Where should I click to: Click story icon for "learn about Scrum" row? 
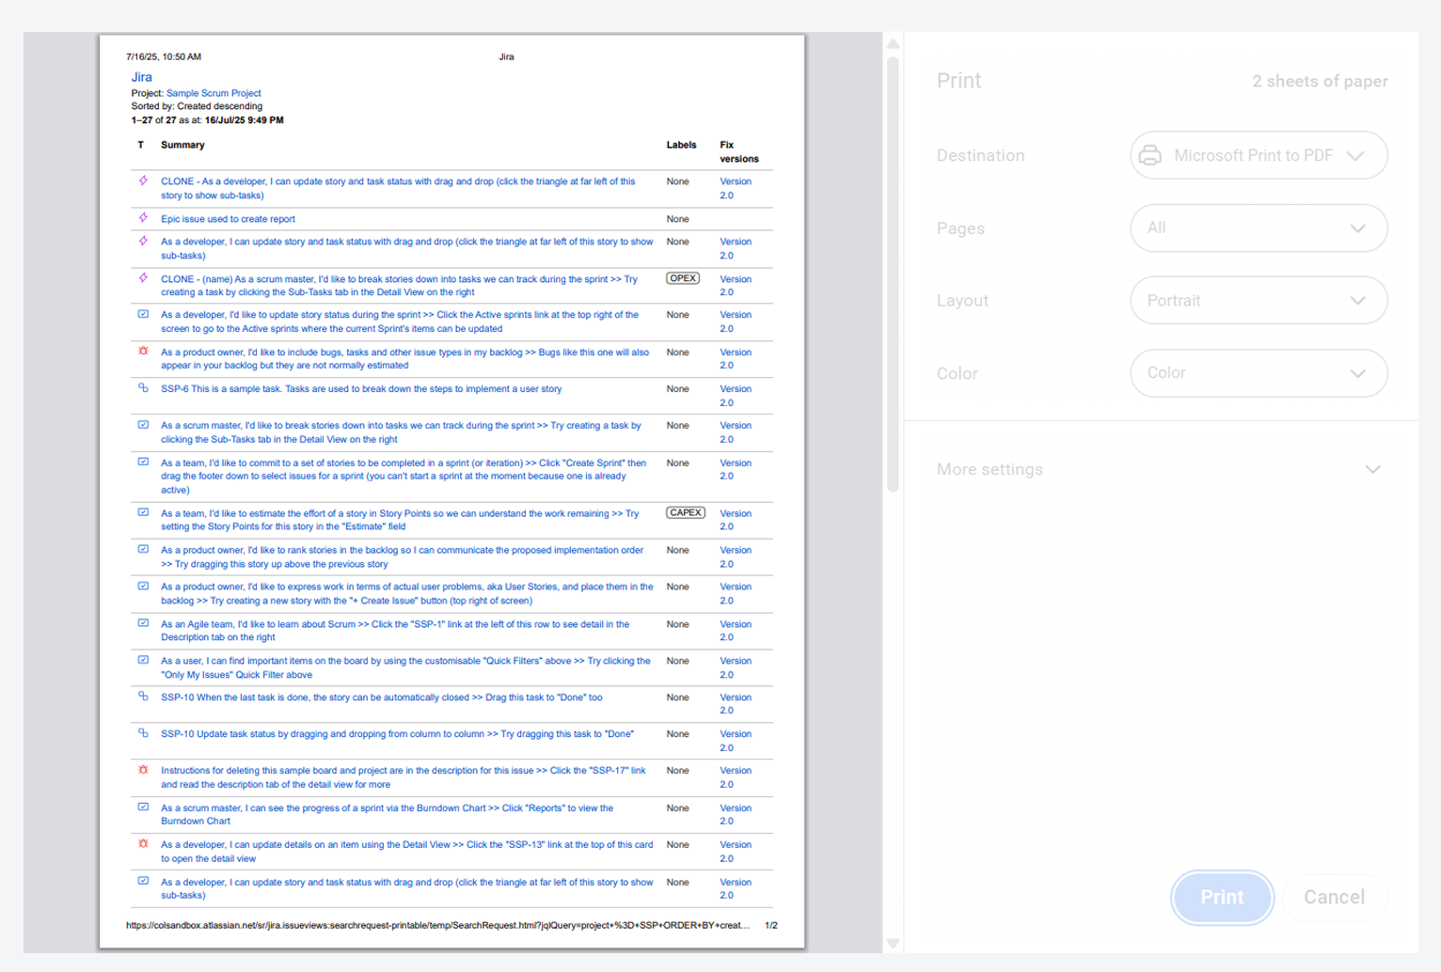click(143, 622)
